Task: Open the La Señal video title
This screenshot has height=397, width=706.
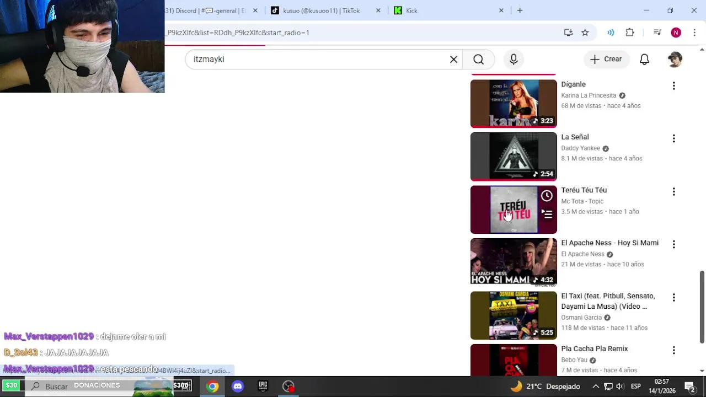Action: [x=575, y=137]
